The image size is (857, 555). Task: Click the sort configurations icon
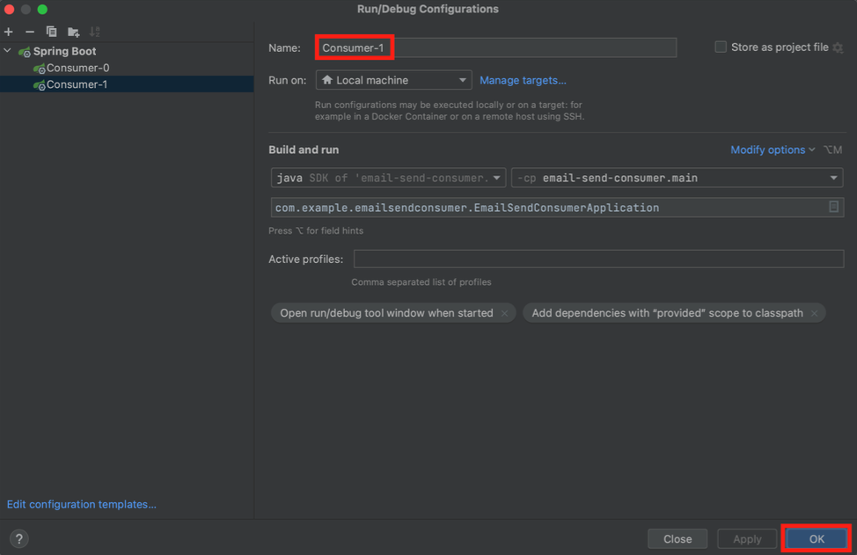95,32
